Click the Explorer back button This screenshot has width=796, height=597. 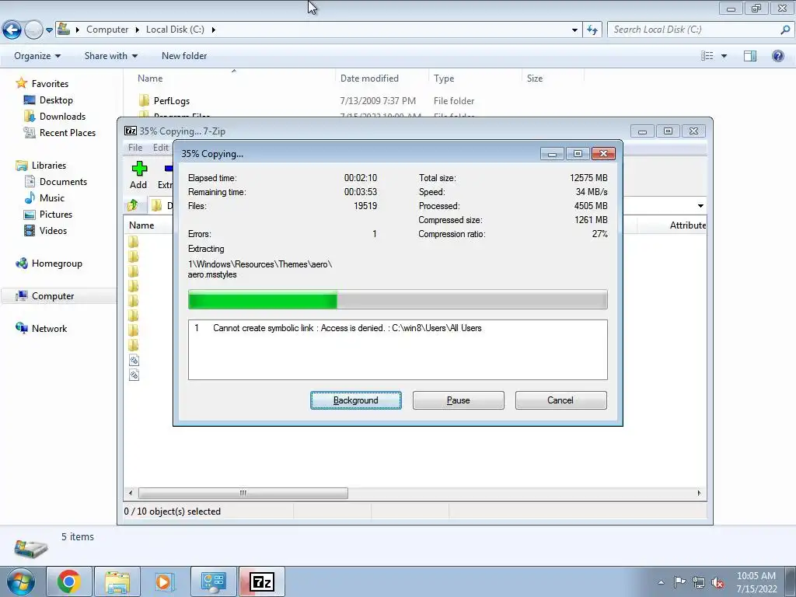[x=12, y=30]
